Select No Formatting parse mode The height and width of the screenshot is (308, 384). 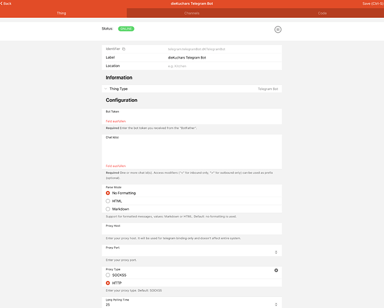(x=108, y=193)
